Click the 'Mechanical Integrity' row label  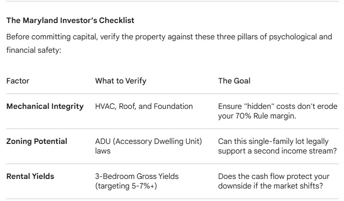click(45, 106)
